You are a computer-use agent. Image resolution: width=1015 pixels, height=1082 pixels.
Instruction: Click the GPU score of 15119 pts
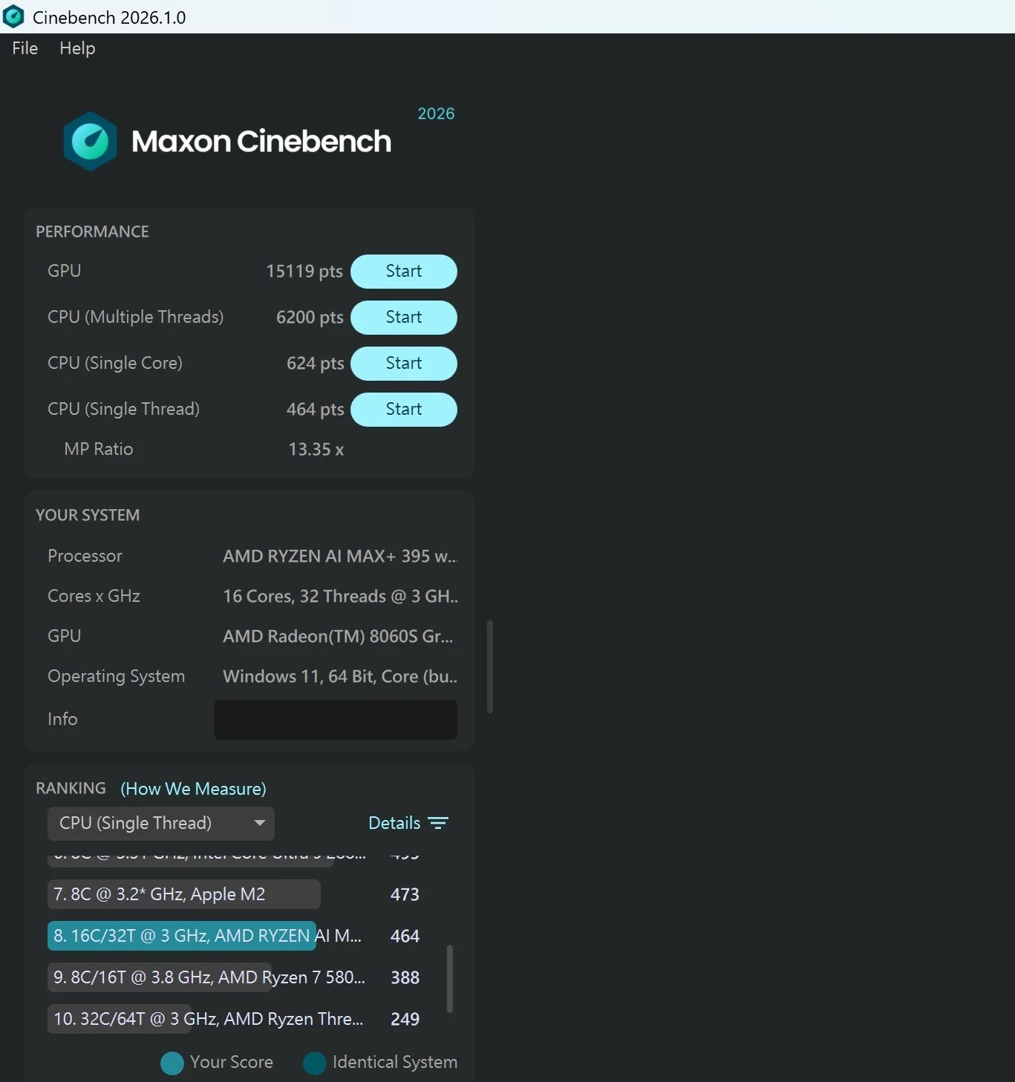[304, 272]
